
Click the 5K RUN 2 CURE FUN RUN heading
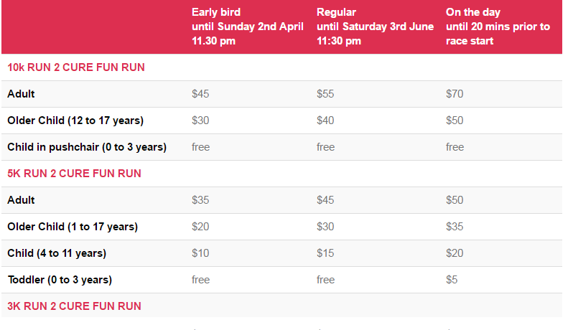74,174
